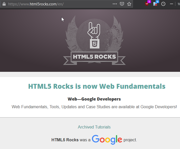This screenshot has width=180, height=149.
Task: Open the page actions three-dot menu
Action: 115,4
